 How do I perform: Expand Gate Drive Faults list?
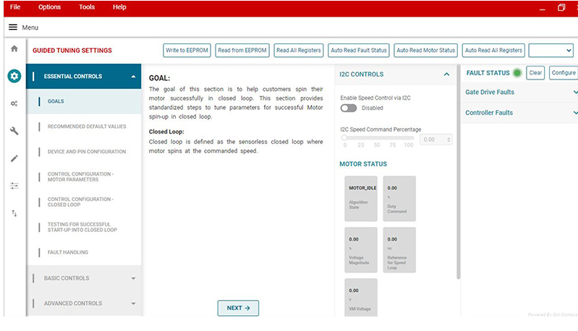coord(575,93)
